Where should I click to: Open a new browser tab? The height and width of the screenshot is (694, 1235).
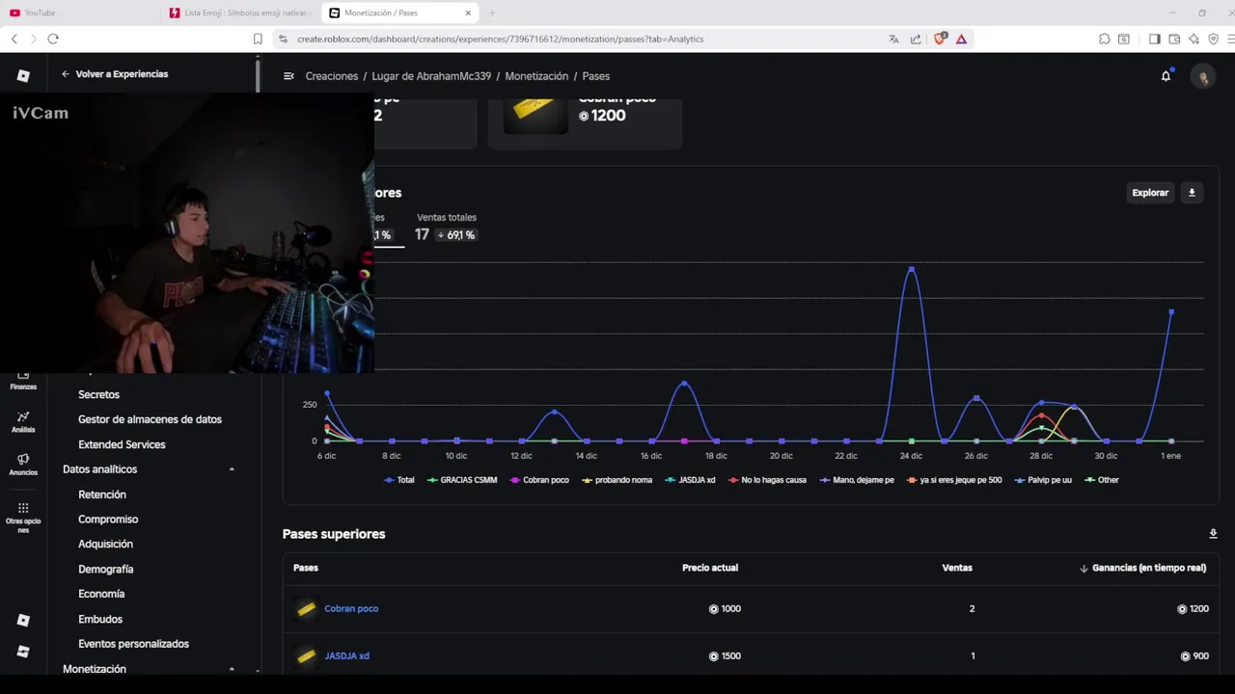pos(492,13)
